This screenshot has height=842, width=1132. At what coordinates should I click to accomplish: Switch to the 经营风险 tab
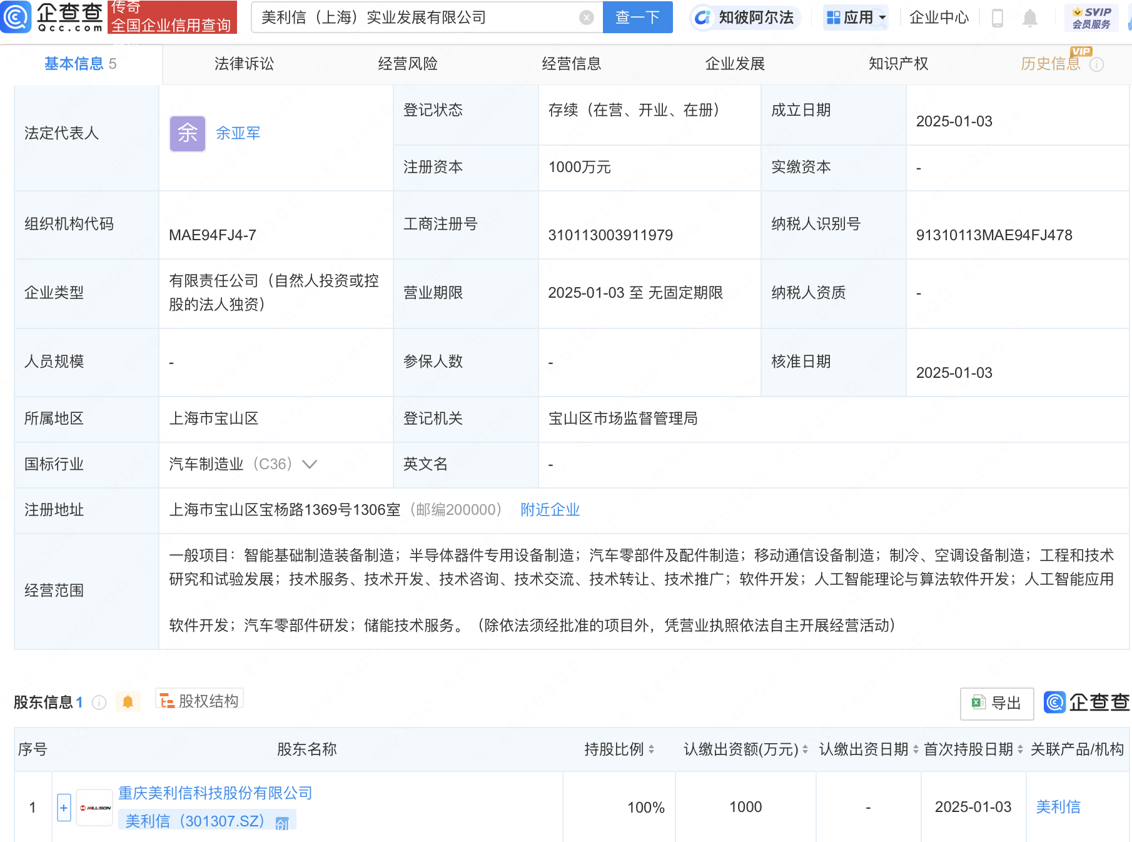(x=408, y=64)
